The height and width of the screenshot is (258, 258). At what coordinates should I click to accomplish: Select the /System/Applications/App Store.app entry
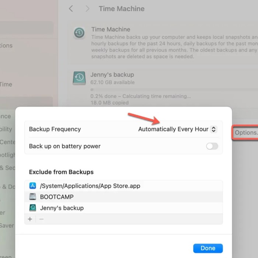[123, 186]
